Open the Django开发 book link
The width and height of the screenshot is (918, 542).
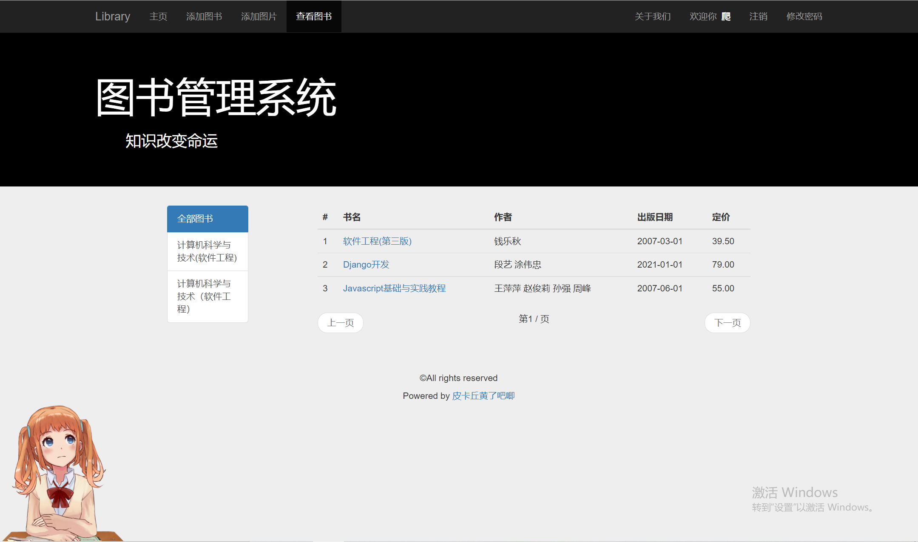366,265
